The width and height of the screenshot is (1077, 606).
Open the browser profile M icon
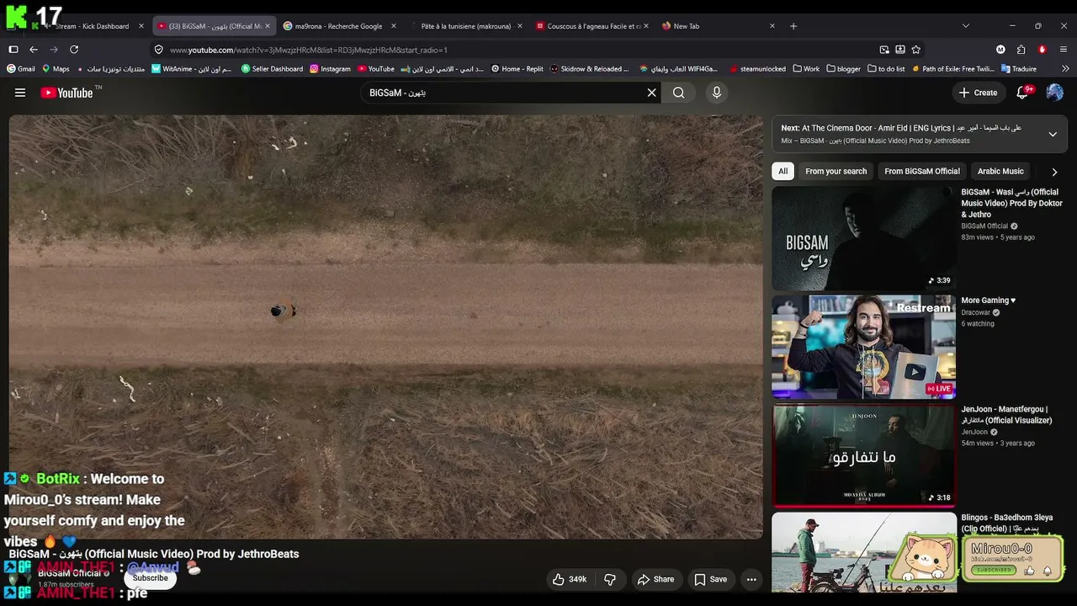point(1000,50)
